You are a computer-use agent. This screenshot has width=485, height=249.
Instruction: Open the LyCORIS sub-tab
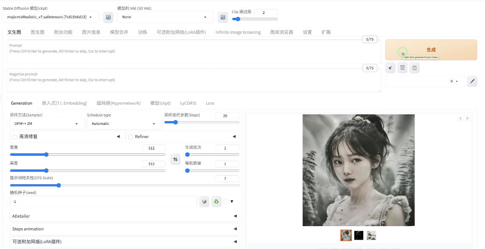(188, 103)
